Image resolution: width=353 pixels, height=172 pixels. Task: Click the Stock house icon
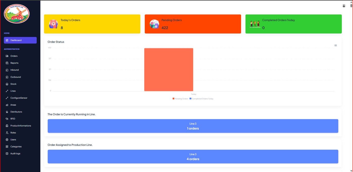point(7,84)
